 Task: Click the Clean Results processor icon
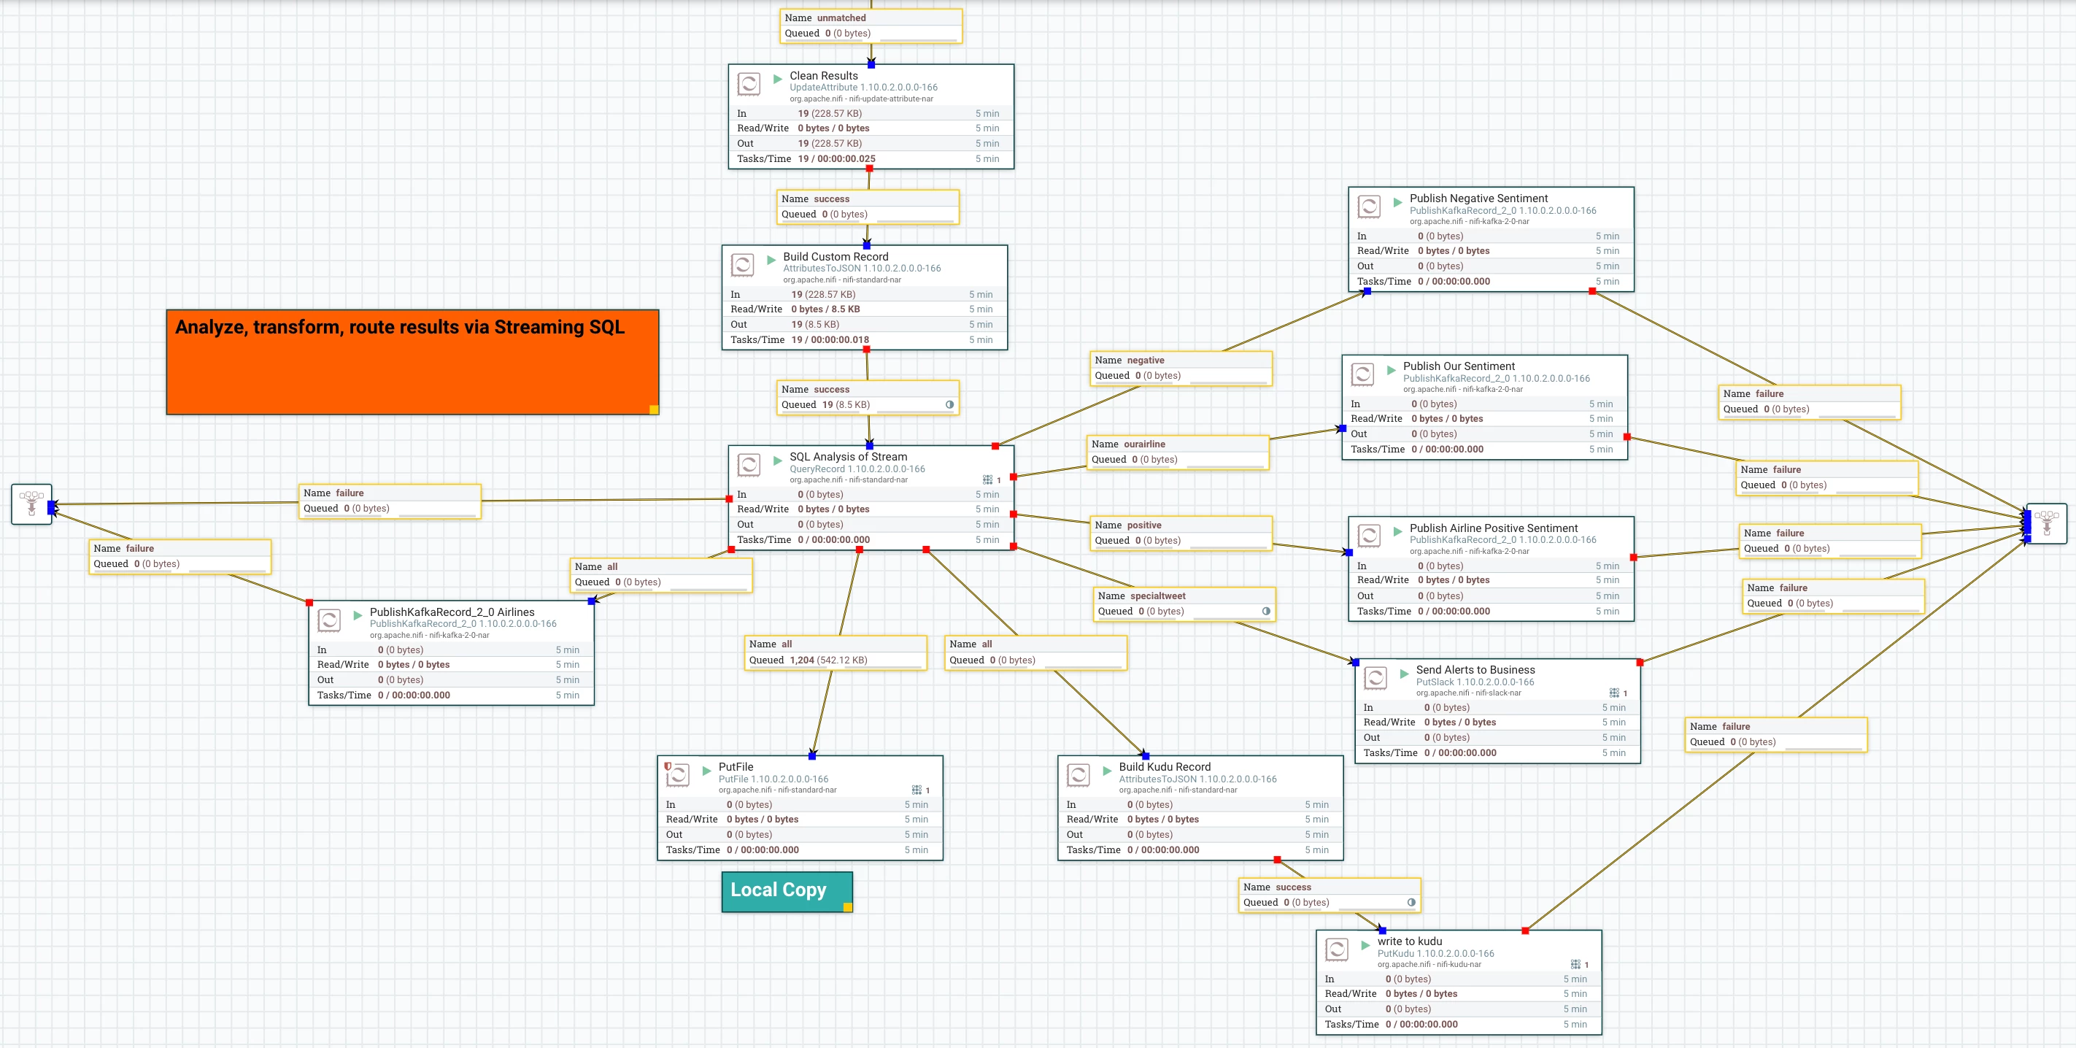(749, 84)
